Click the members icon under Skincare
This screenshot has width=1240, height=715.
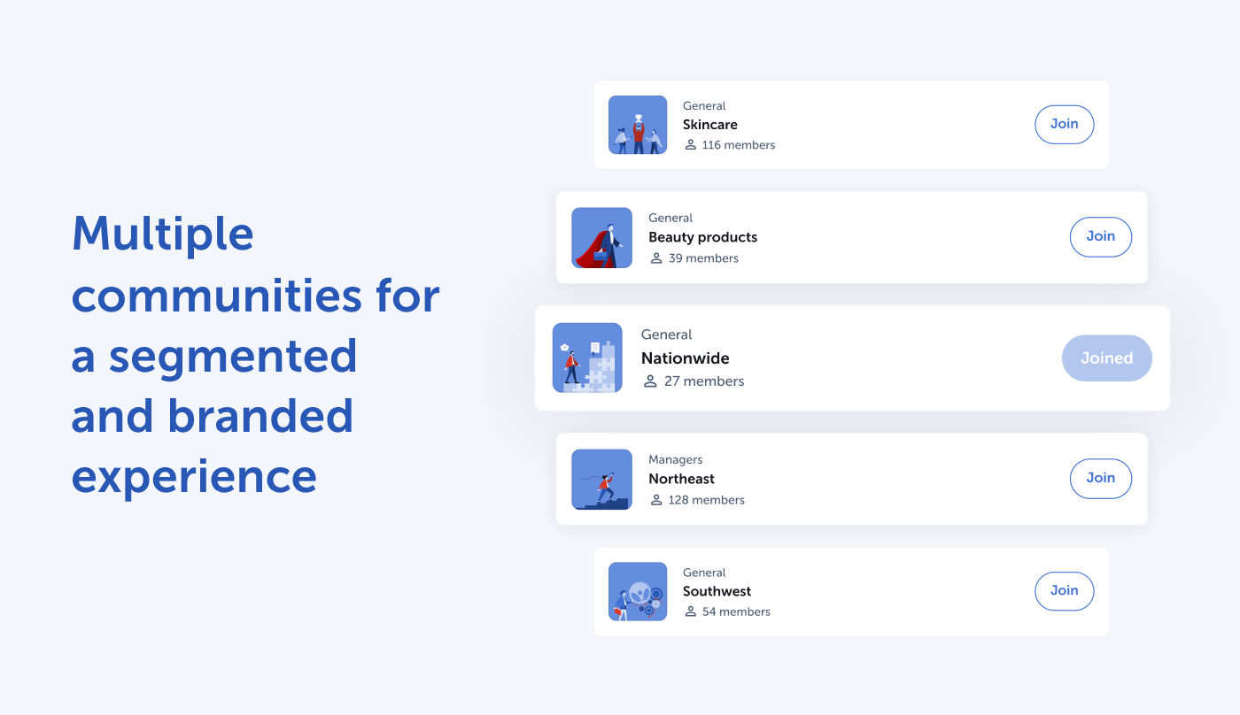691,145
